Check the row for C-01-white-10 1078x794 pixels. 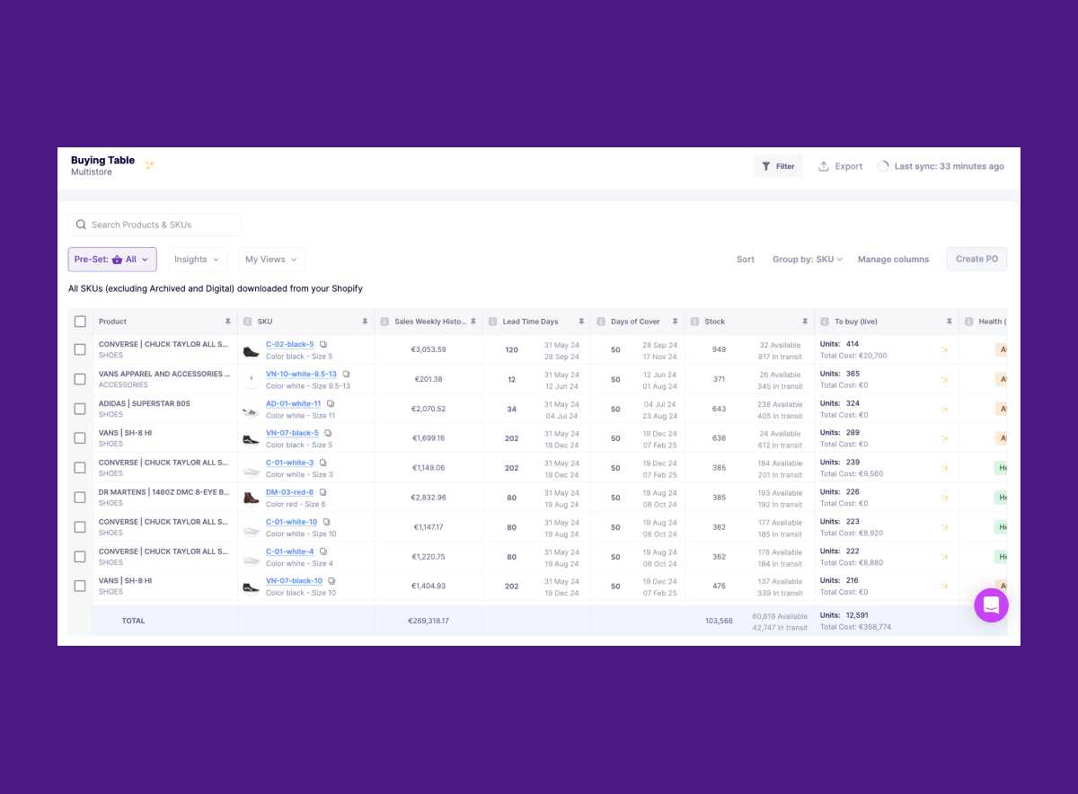pos(80,527)
